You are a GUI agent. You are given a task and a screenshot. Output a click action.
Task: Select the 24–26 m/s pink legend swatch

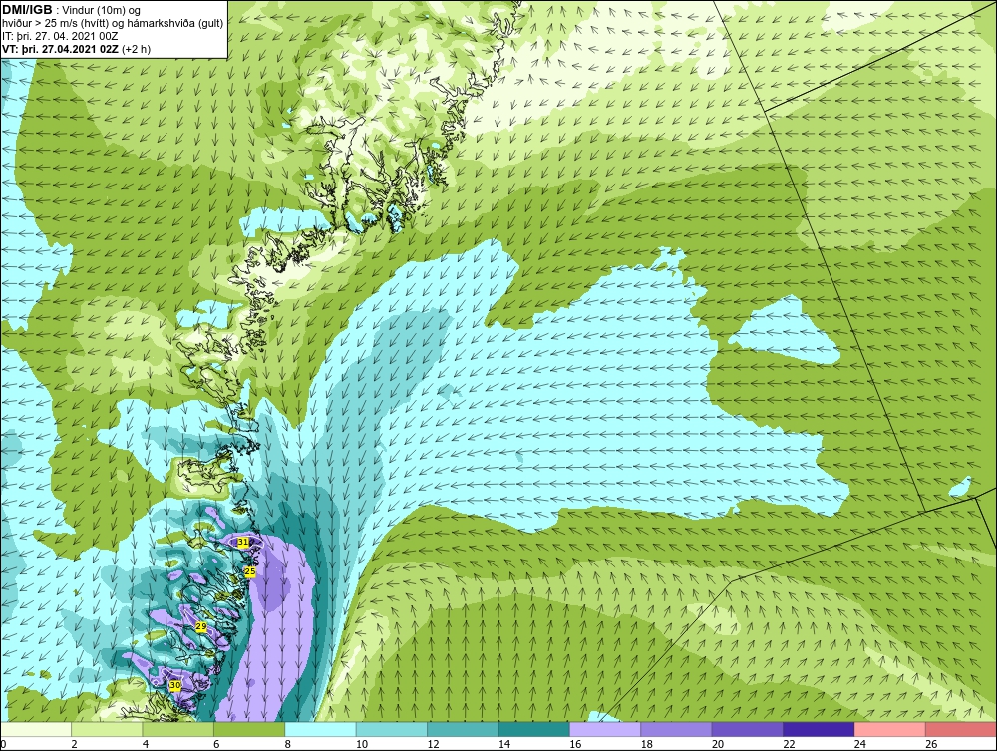[890, 729]
